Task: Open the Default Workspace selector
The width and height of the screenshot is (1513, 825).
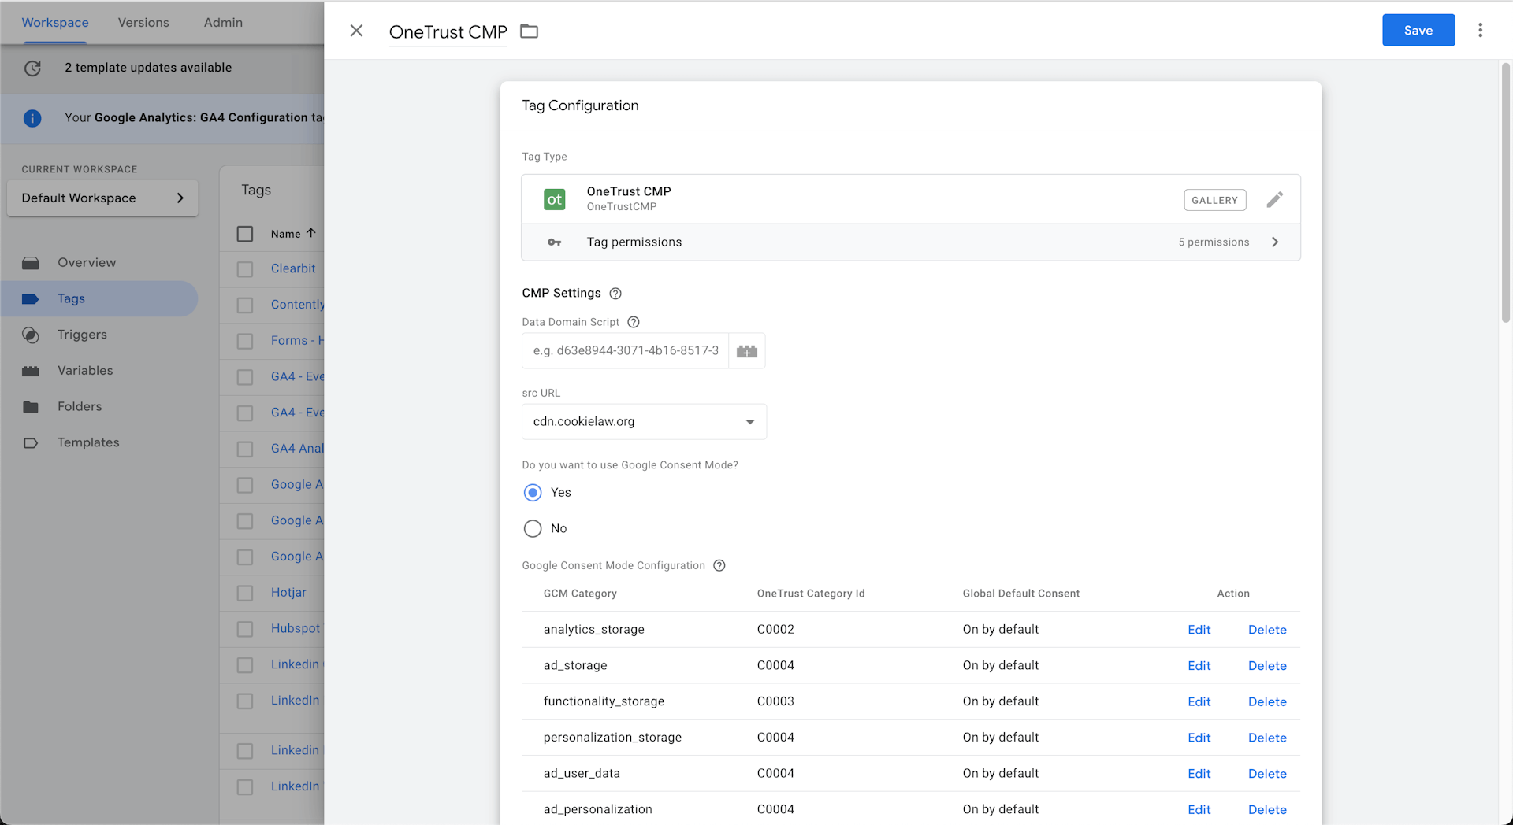Action: (x=102, y=198)
